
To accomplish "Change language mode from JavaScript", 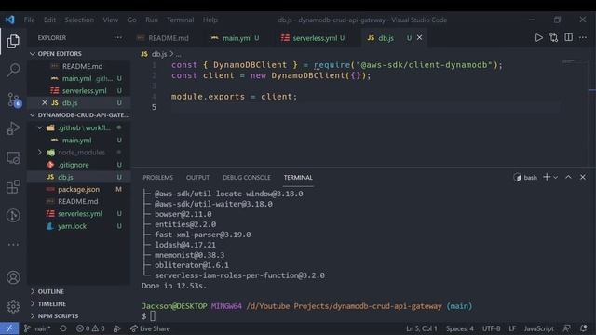I will click(x=538, y=328).
